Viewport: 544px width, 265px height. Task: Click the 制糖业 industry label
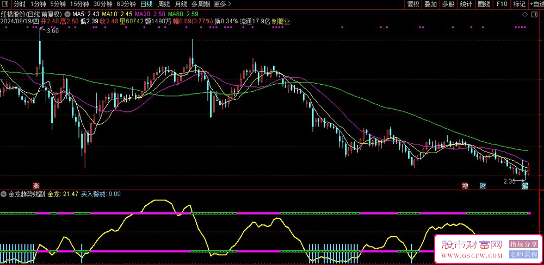point(281,22)
